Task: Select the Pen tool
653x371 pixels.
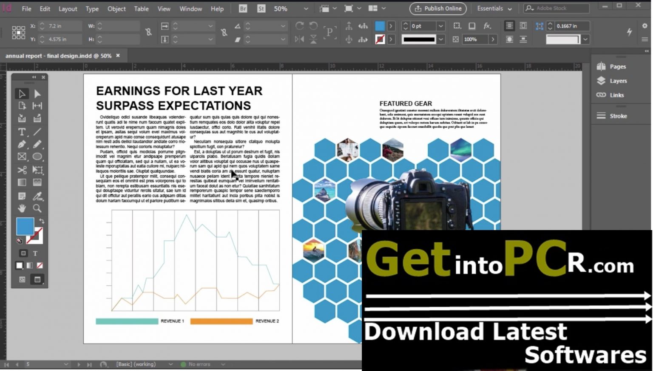Action: tap(22, 144)
